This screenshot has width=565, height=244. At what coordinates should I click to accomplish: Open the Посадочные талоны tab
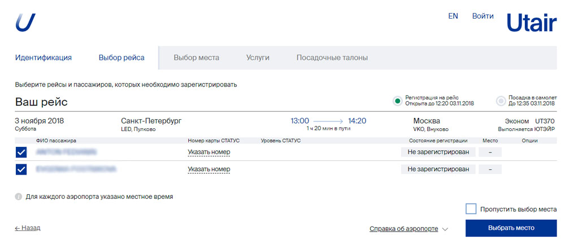pyautogui.click(x=332, y=58)
